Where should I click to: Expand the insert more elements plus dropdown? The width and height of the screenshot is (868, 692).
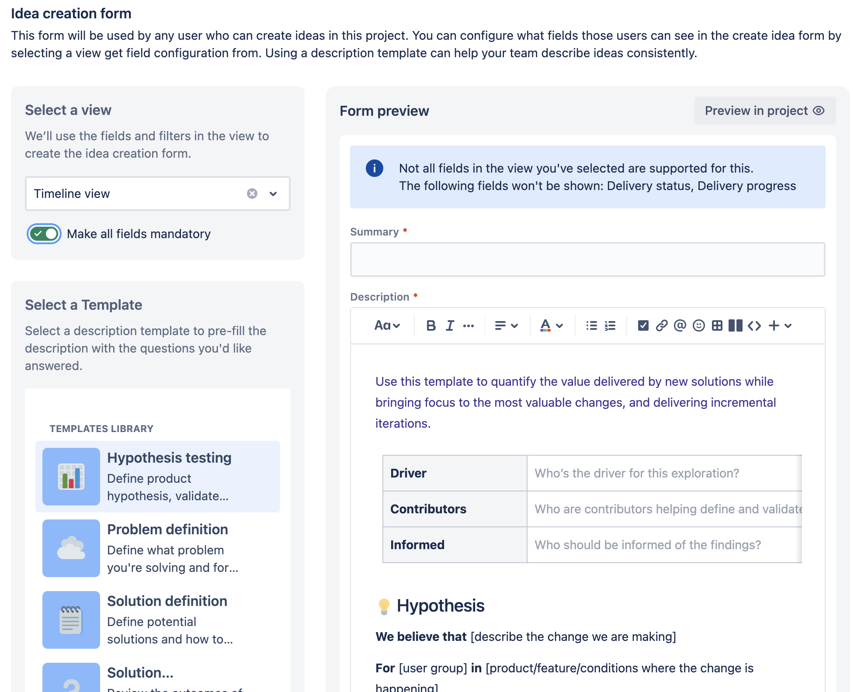pyautogui.click(x=780, y=325)
